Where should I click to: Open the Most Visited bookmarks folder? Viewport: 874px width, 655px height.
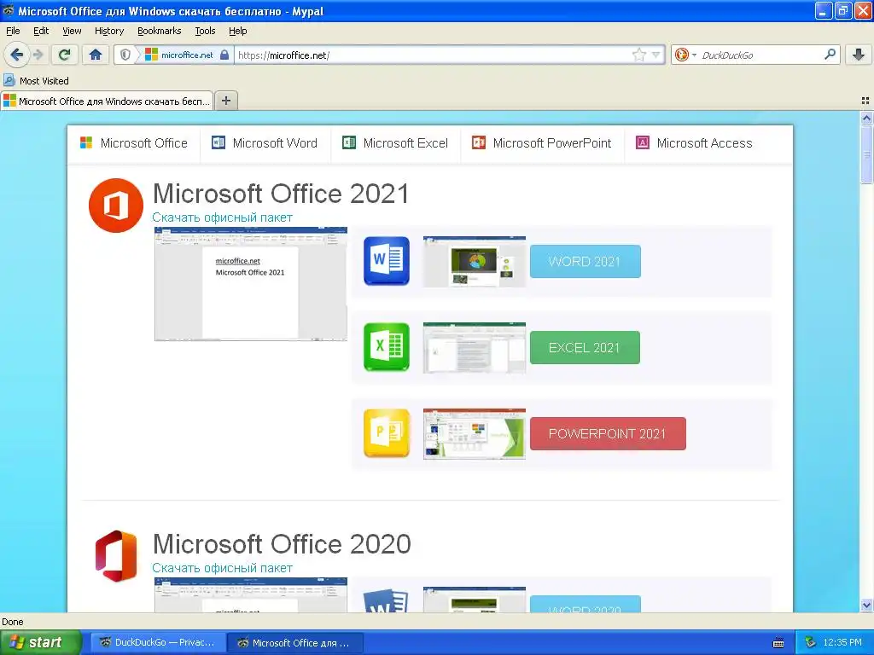[x=36, y=81]
